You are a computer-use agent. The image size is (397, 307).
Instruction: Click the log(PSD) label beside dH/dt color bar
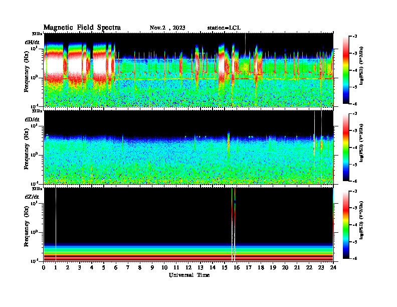click(x=361, y=66)
